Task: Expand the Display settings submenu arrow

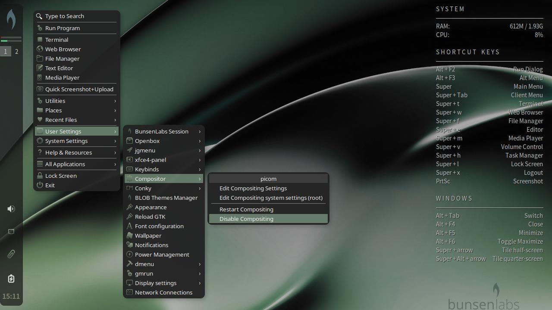Action: (x=200, y=283)
